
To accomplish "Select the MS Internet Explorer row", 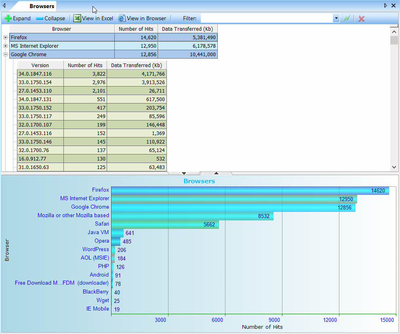I will (x=114, y=46).
